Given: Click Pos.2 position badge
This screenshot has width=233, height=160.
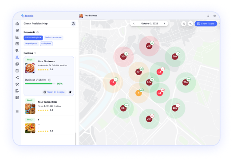Looking at the screenshot, I should coord(30,100).
